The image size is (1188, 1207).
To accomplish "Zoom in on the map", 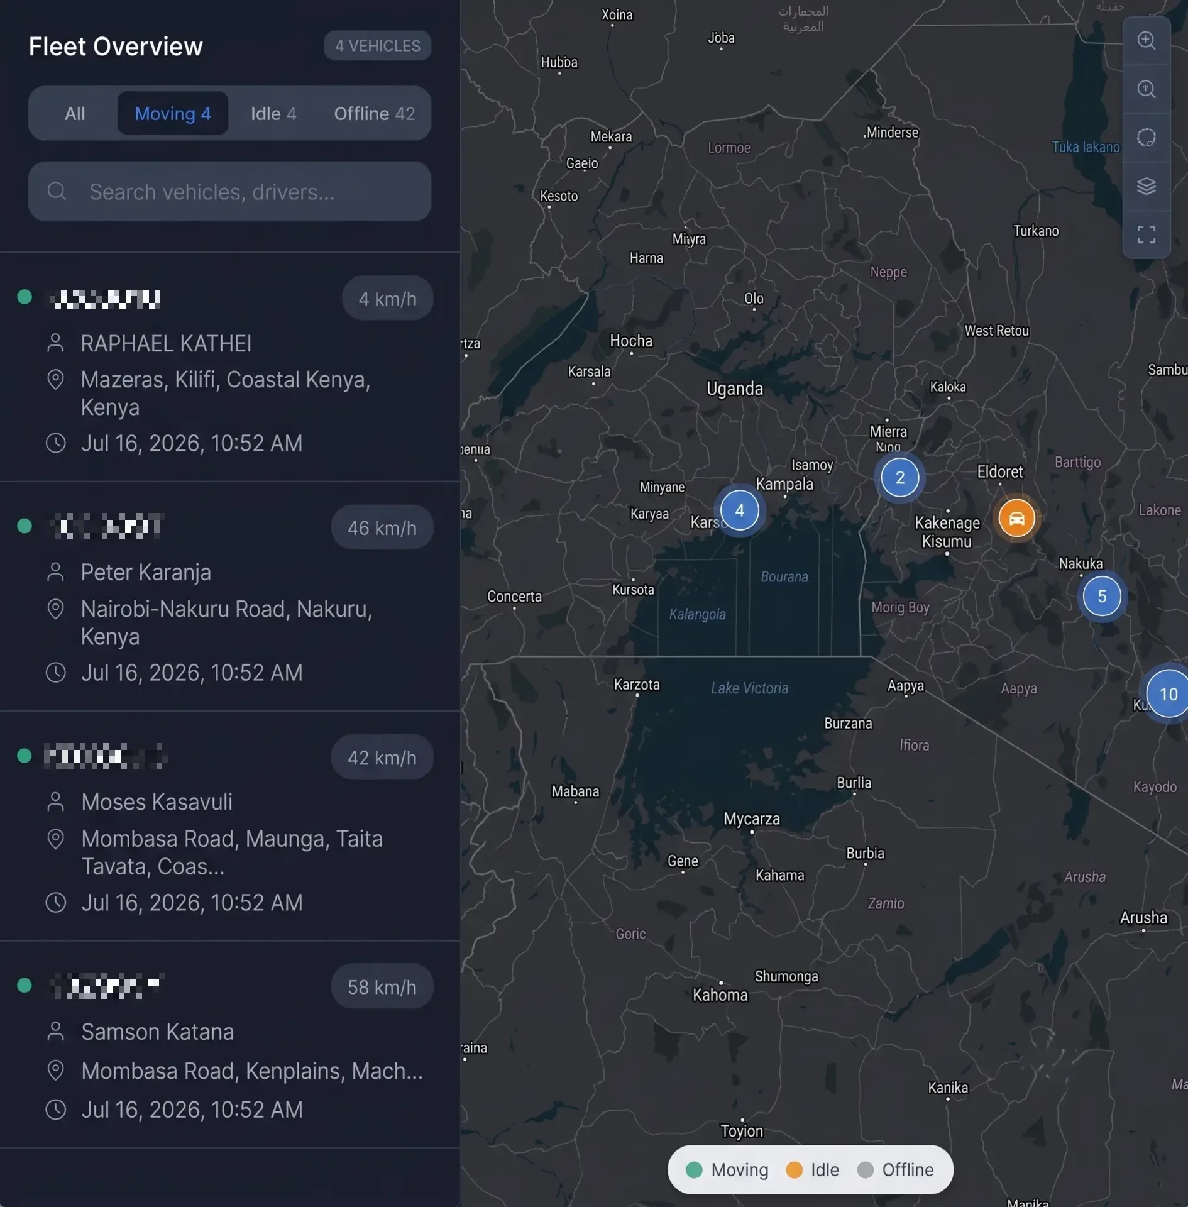I will click(x=1146, y=41).
